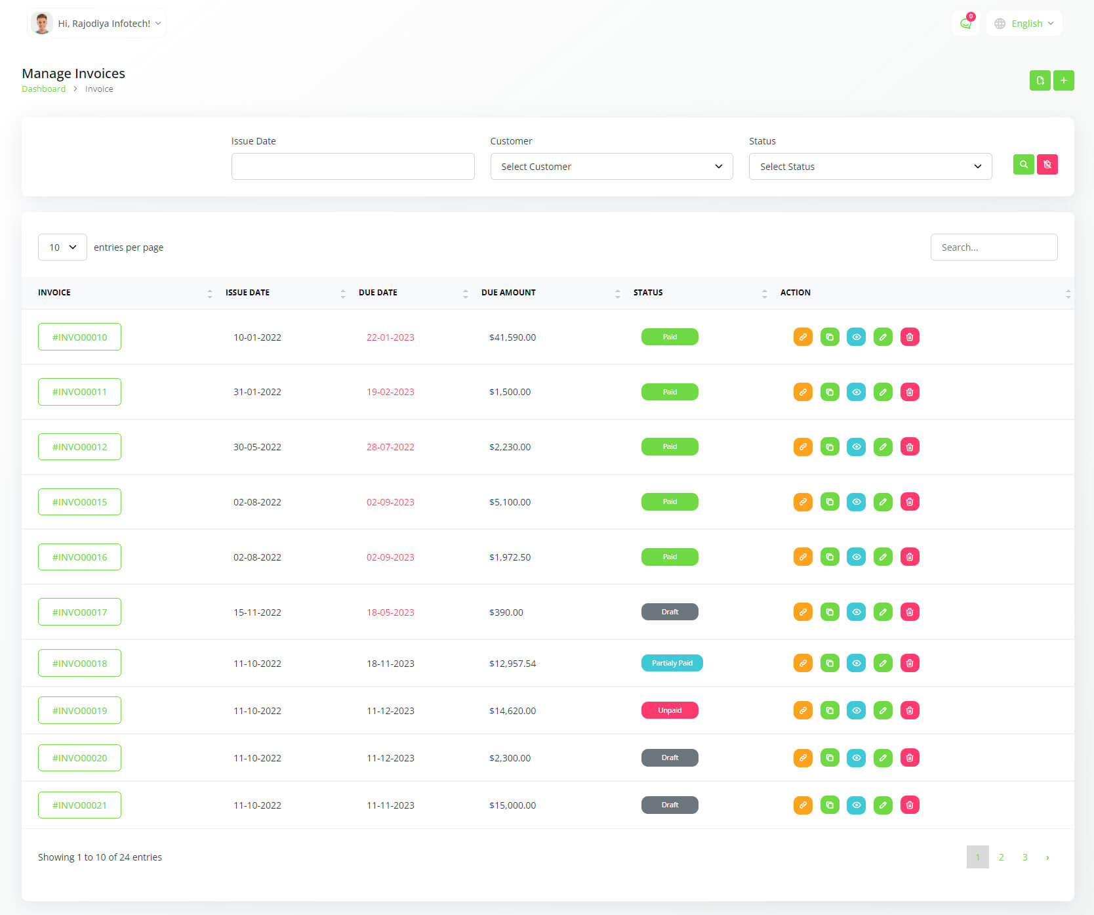Change entries per page dropdown
This screenshot has width=1094, height=915.
(62, 247)
